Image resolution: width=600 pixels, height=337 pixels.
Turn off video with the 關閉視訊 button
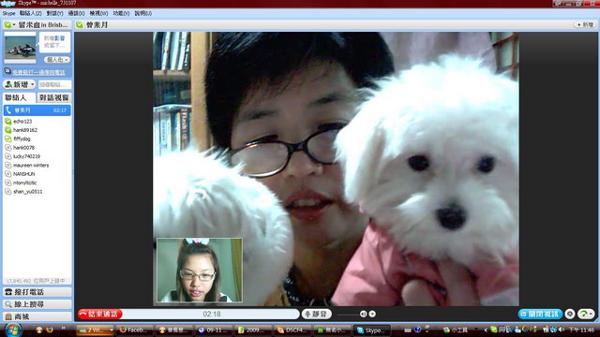540,315
